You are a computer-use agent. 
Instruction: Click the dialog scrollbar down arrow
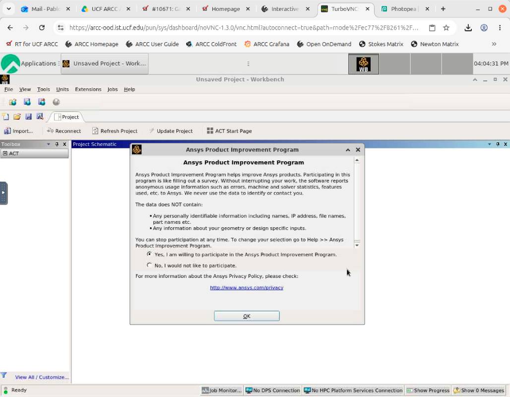tap(357, 245)
